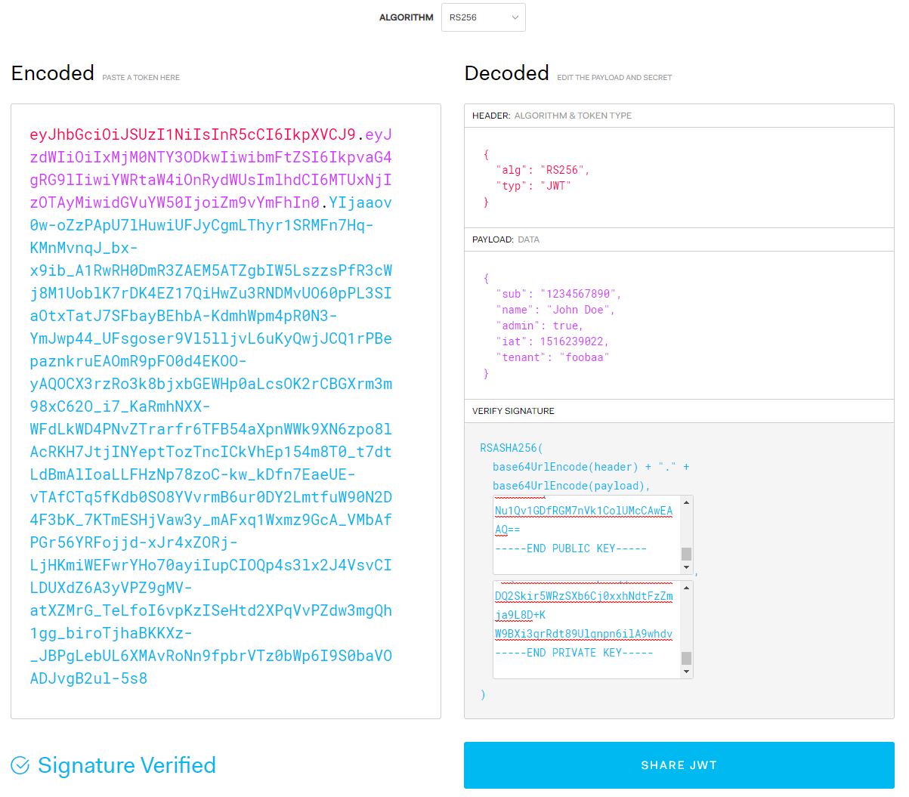Click the Signature Verified checkmark icon

[20, 766]
